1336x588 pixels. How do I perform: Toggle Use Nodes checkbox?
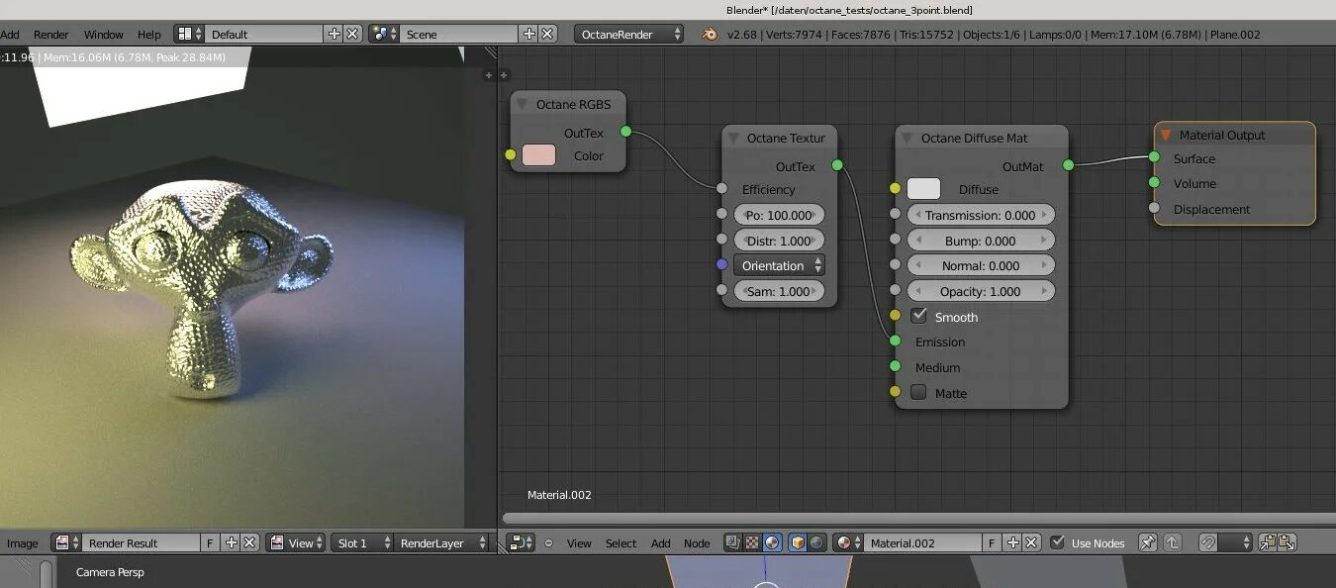1058,542
